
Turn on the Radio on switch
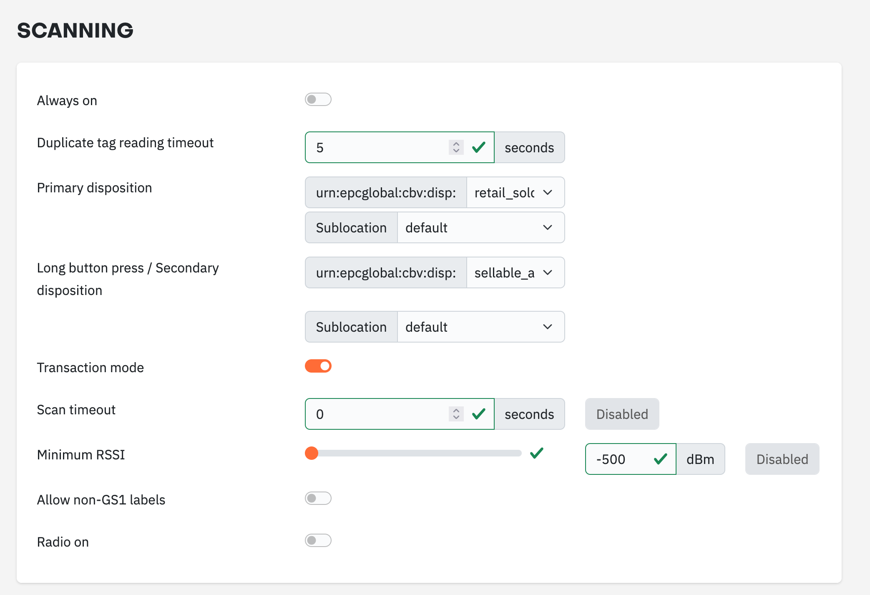318,540
